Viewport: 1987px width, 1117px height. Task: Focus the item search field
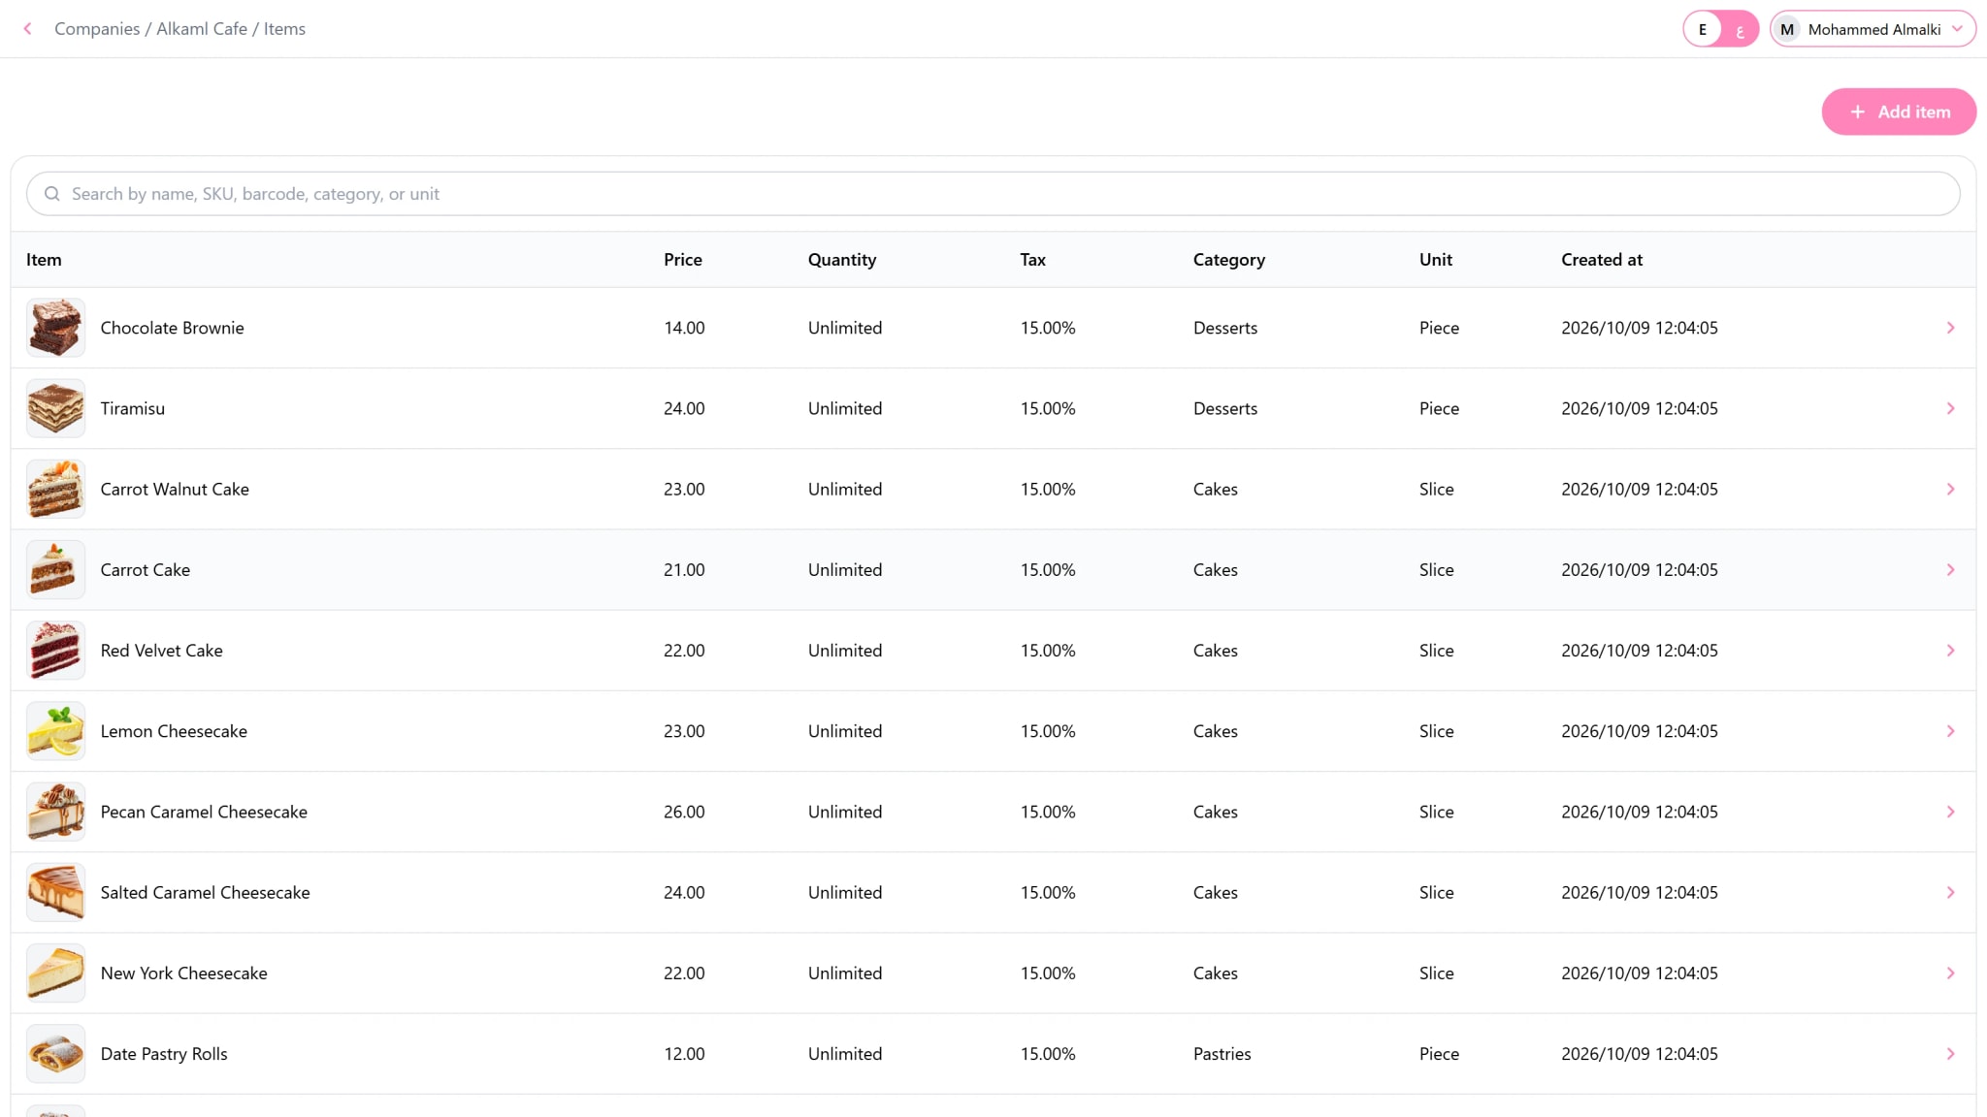993,194
